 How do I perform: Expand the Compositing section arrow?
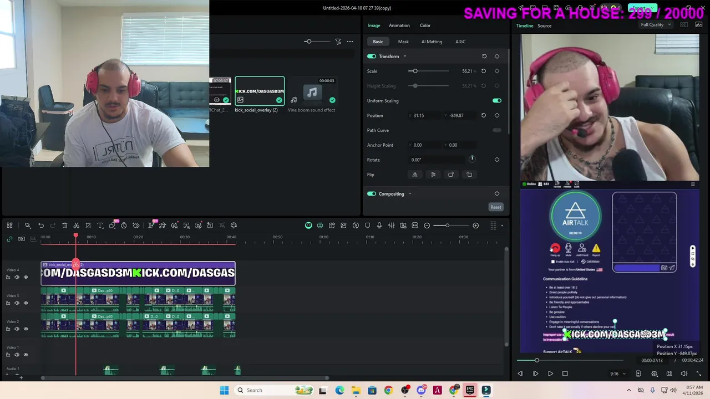(x=410, y=194)
